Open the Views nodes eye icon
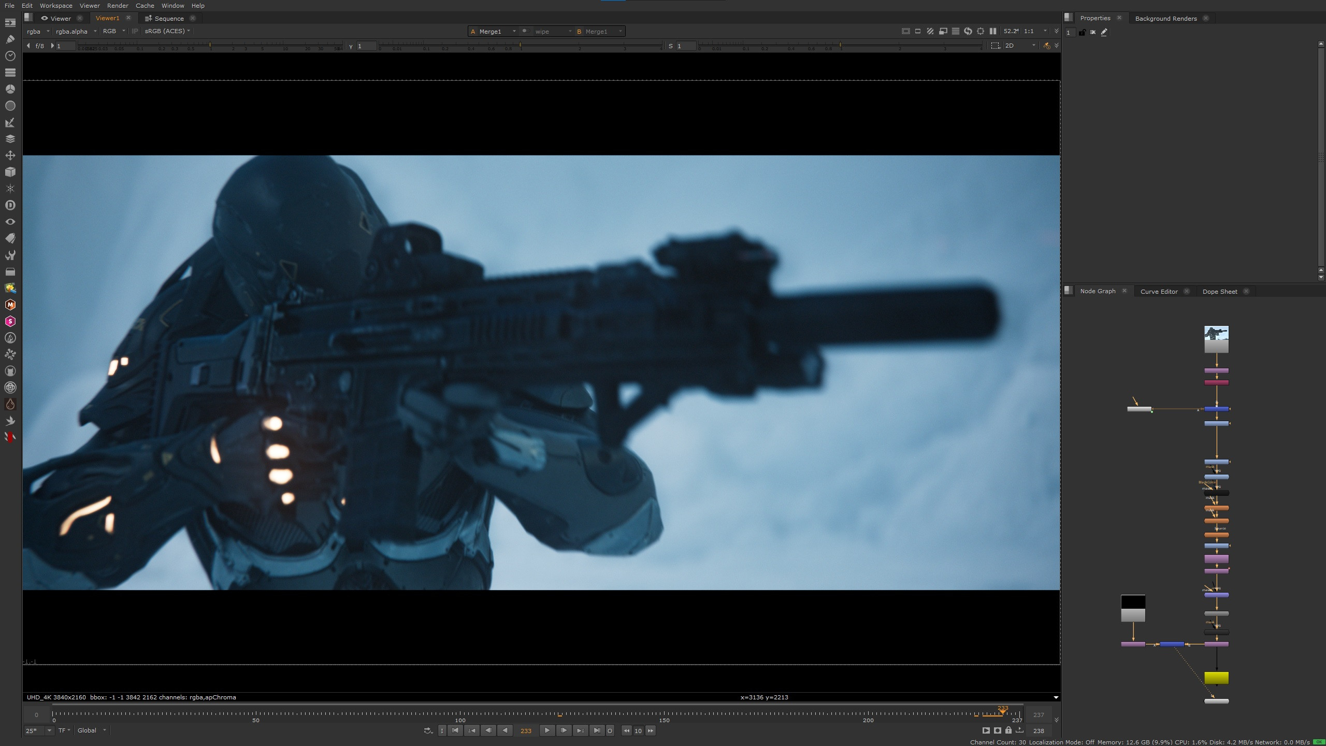Screen dimensions: 1326x746 [10, 222]
